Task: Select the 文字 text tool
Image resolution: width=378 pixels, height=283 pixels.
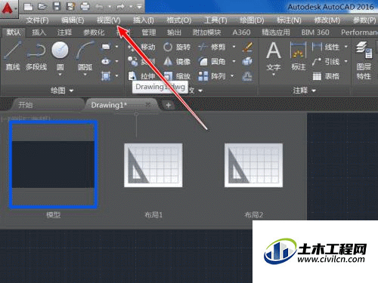Action: coord(274,57)
